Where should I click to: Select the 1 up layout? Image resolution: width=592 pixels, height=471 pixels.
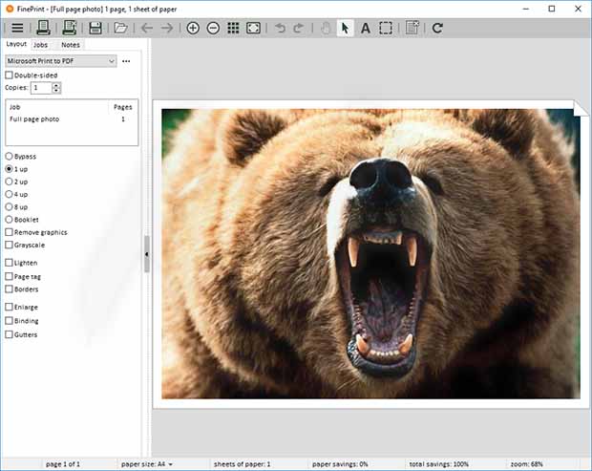[x=9, y=169]
